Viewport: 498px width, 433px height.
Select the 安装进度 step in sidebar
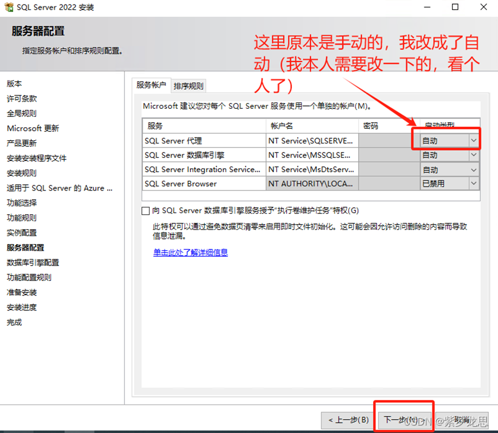(x=22, y=307)
